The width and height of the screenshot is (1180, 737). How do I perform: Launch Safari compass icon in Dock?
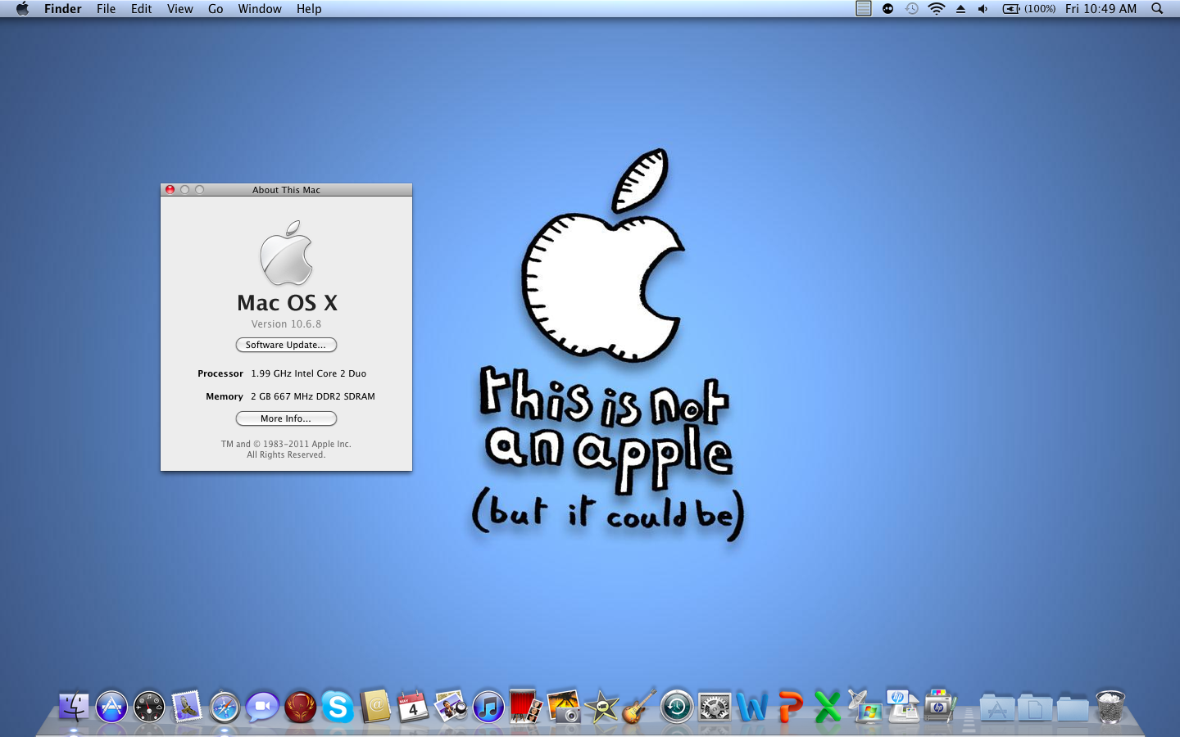click(x=225, y=707)
